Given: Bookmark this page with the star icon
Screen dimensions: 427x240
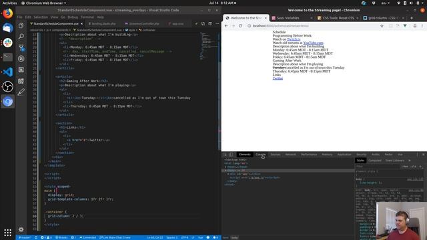Looking at the screenshot, I should (x=382, y=26).
